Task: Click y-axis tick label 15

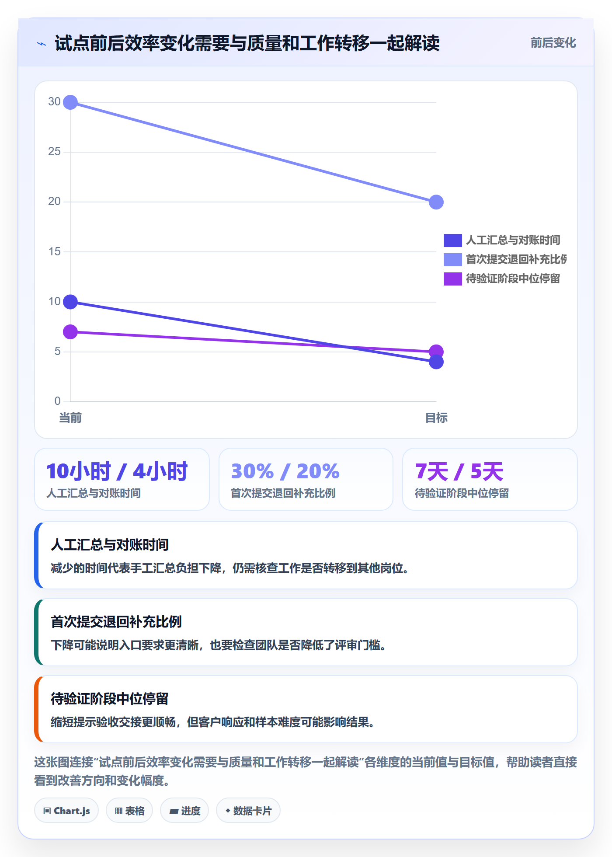Action: [54, 252]
